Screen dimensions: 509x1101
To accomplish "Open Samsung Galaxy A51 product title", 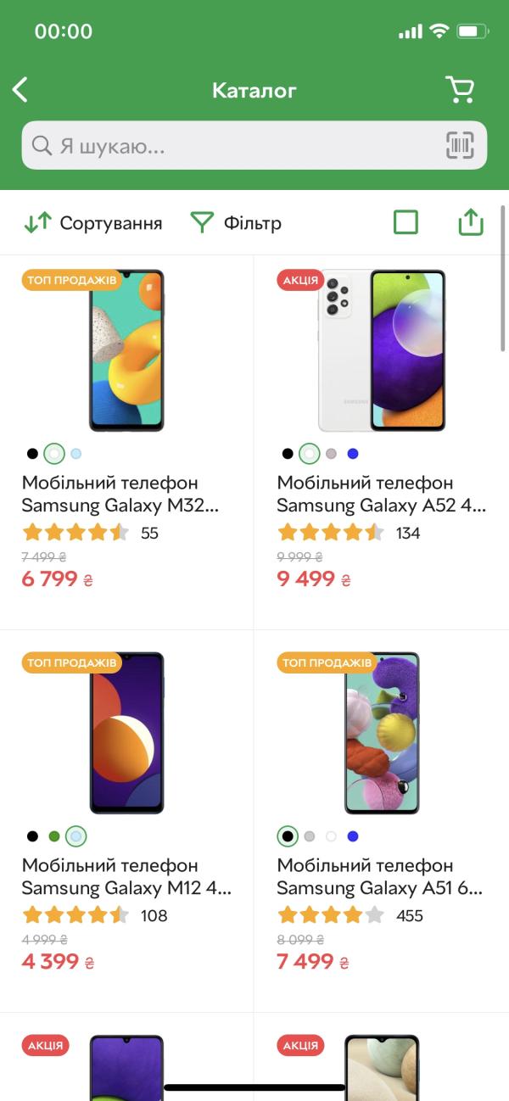I will pos(380,877).
